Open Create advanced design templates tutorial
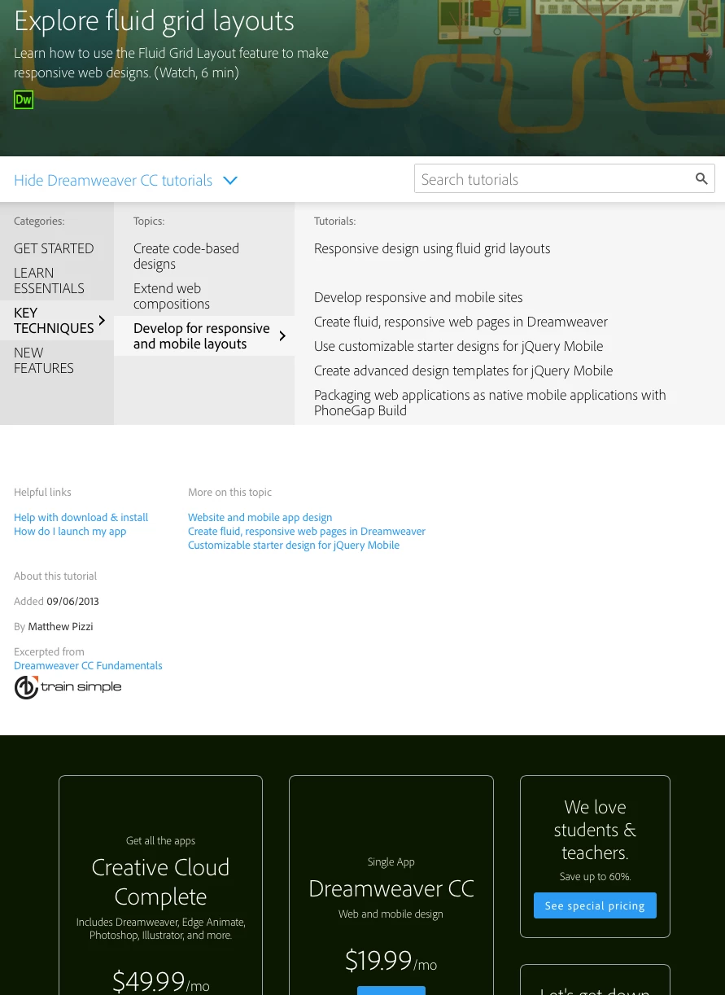725x995 pixels. click(x=464, y=370)
